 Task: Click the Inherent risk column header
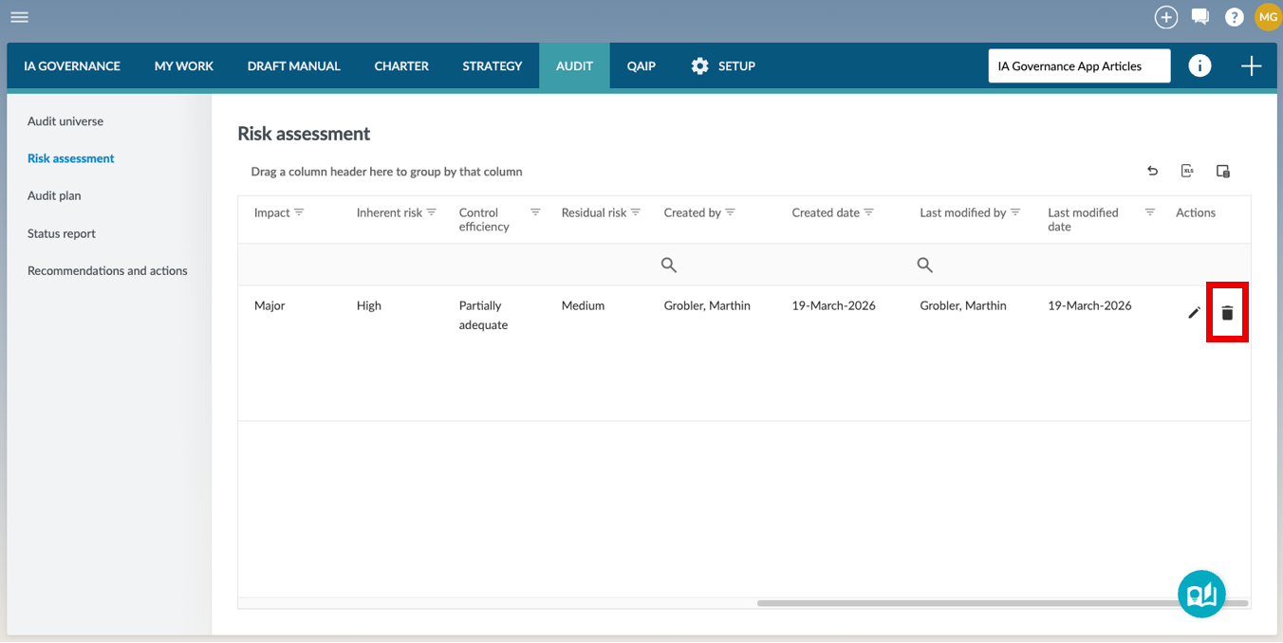[x=389, y=212]
